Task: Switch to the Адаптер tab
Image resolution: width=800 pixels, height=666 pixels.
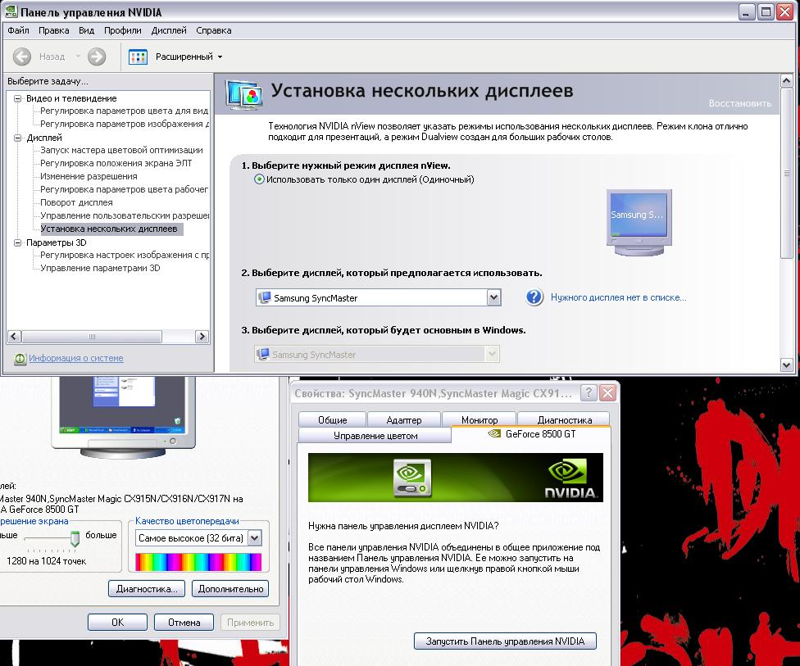Action: 403,420
